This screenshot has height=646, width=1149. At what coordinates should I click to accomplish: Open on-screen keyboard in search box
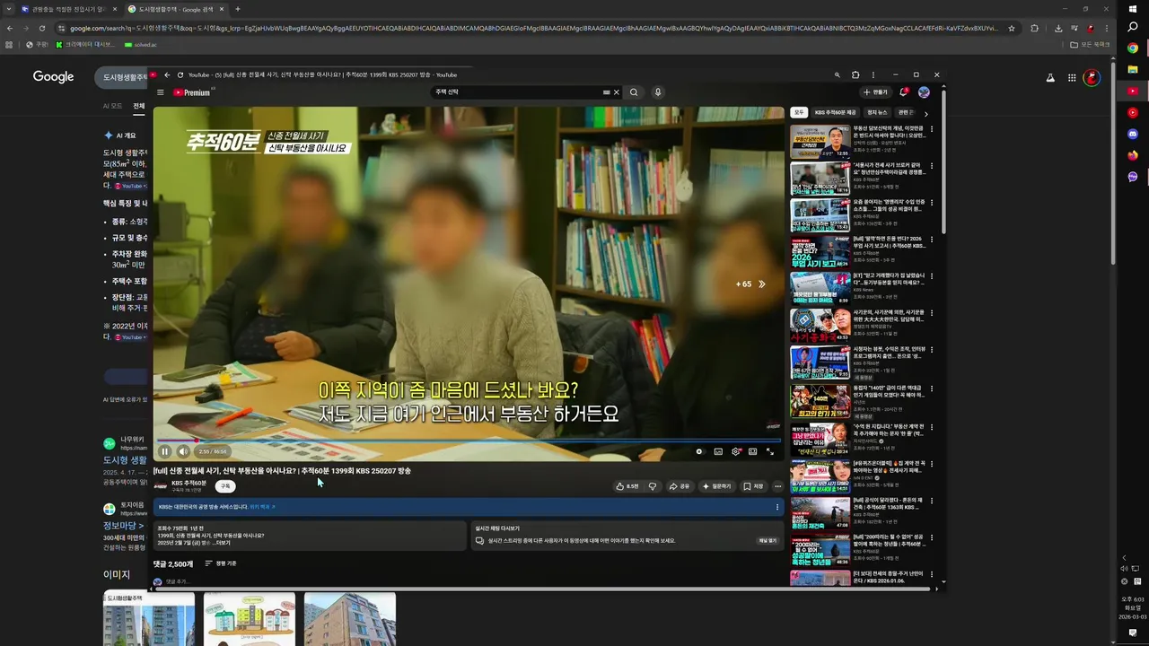(607, 92)
